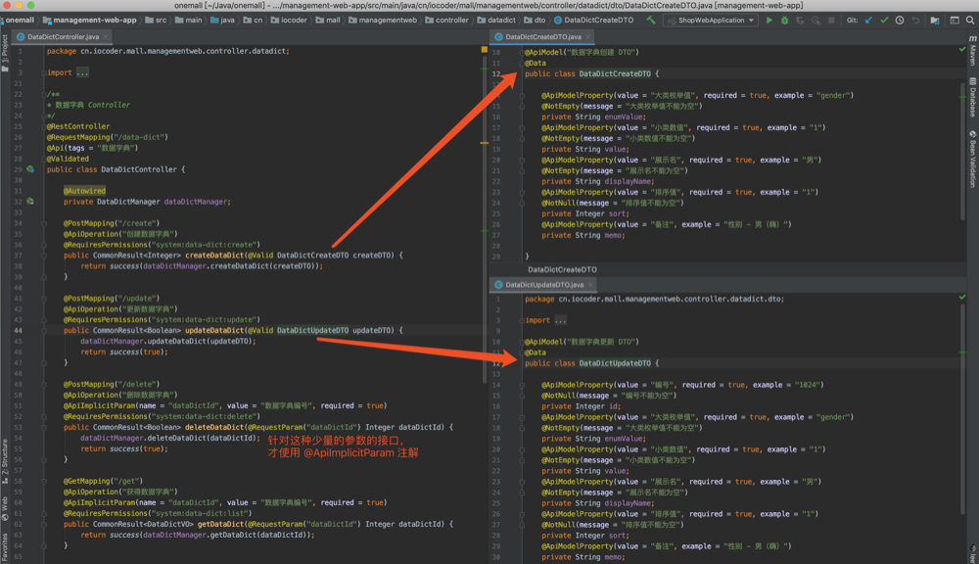979x564 pixels.
Task: Click the Build project hammer icon
Action: 651,20
